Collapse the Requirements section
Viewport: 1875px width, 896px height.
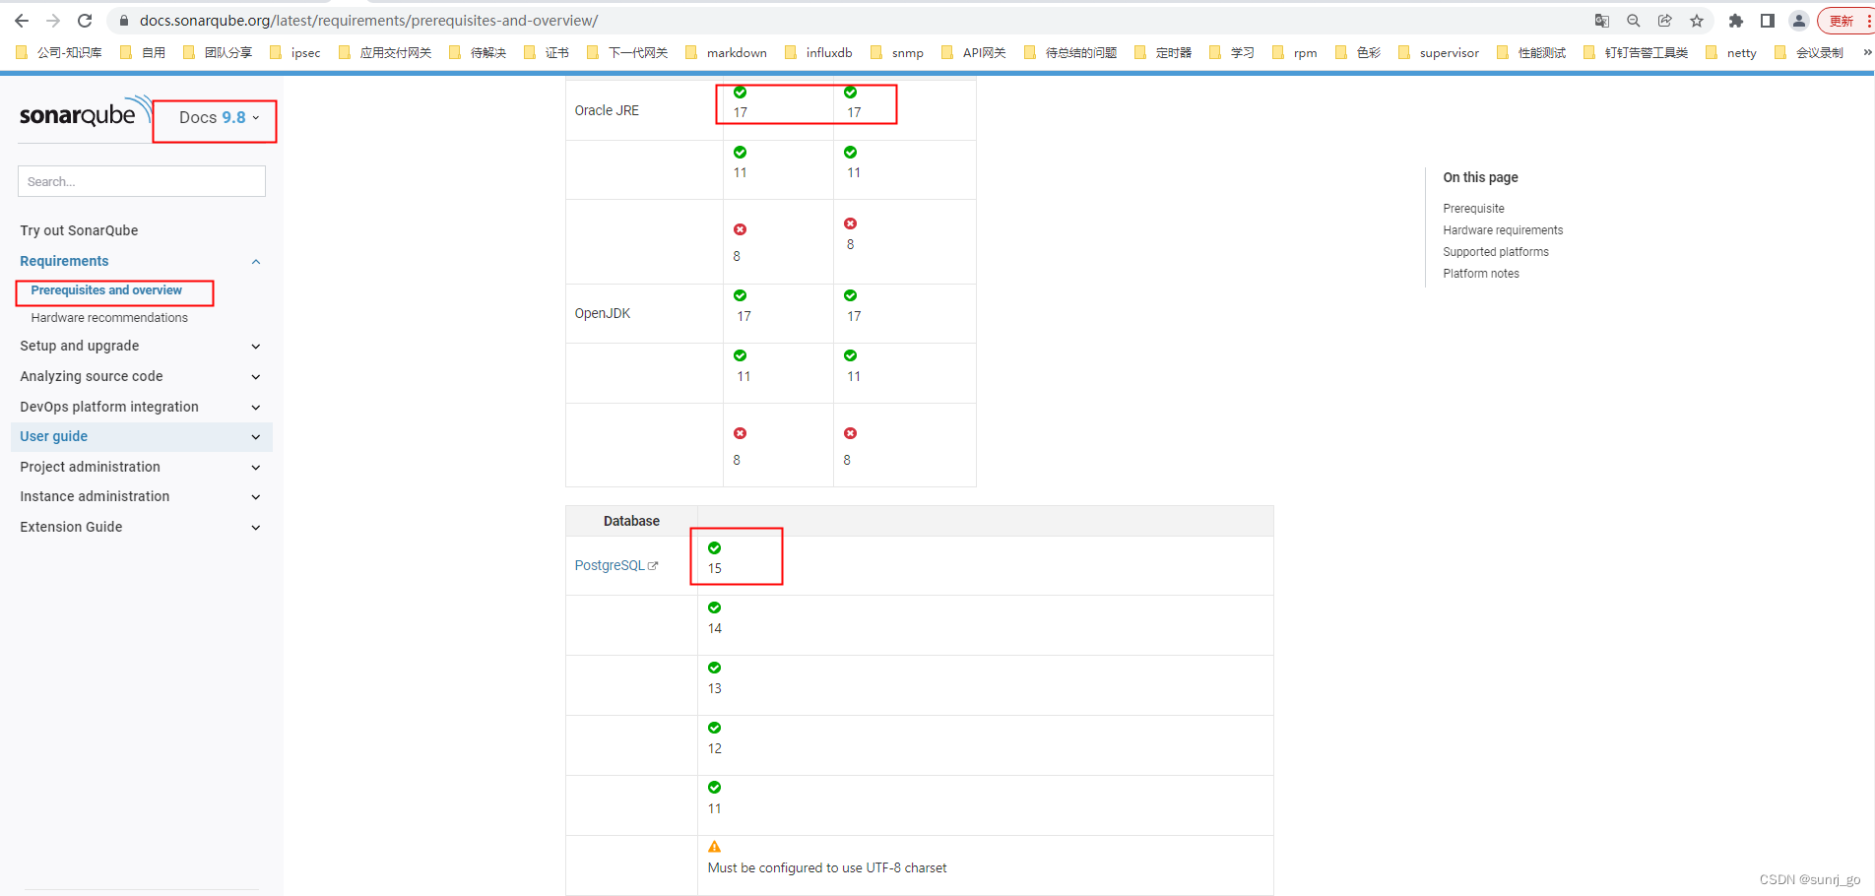(256, 262)
